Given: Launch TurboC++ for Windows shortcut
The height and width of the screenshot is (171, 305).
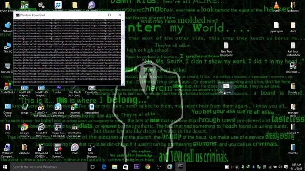Looking at the screenshot, I should click(41, 110).
